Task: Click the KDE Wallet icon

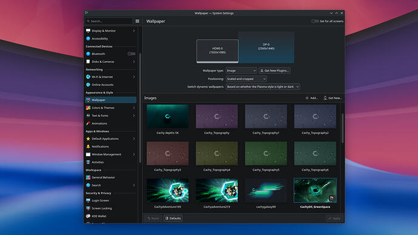Action: coord(88,216)
